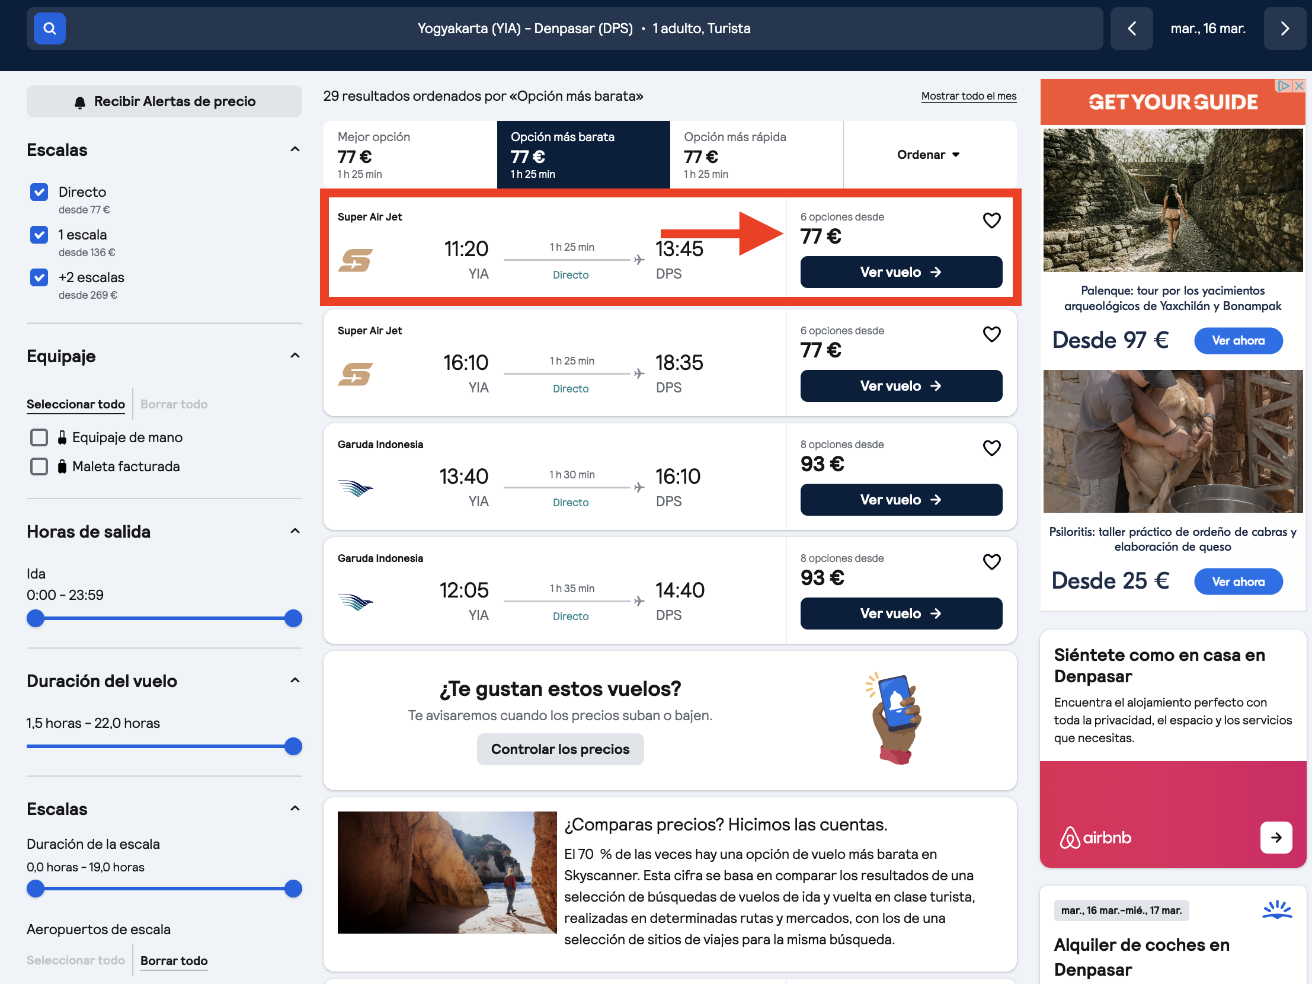Favorite the 13:40 Garuda Indonesia flight
1312x984 pixels.
point(991,448)
